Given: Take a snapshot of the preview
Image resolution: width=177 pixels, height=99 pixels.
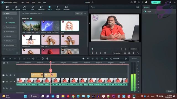Looking at the screenshot, I should pyautogui.click(x=129, y=53).
